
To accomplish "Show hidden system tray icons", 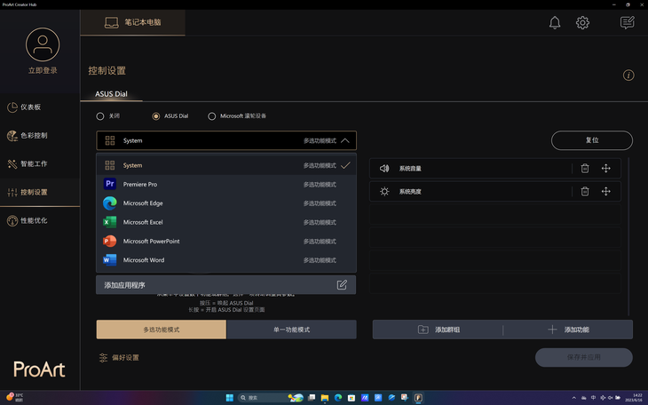I will [x=573, y=398].
